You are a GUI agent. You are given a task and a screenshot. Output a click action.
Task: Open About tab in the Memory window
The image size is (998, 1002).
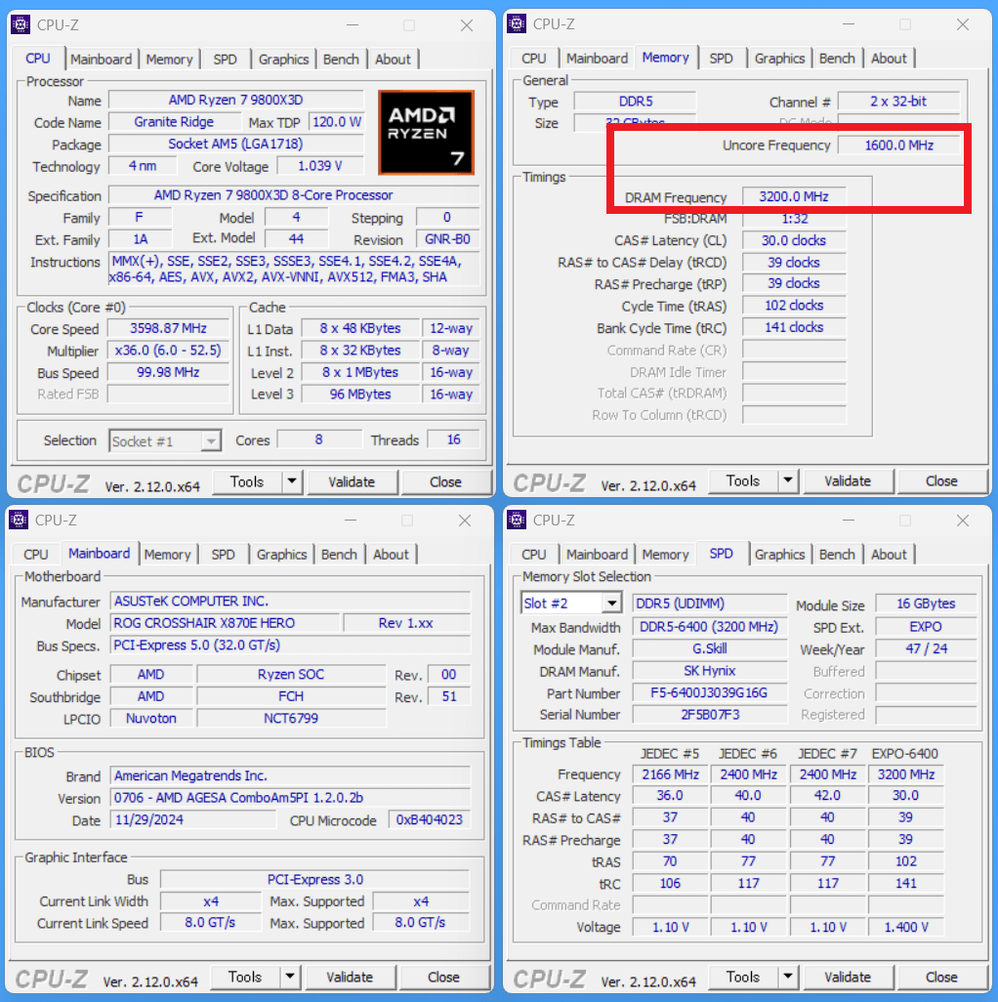coord(889,59)
